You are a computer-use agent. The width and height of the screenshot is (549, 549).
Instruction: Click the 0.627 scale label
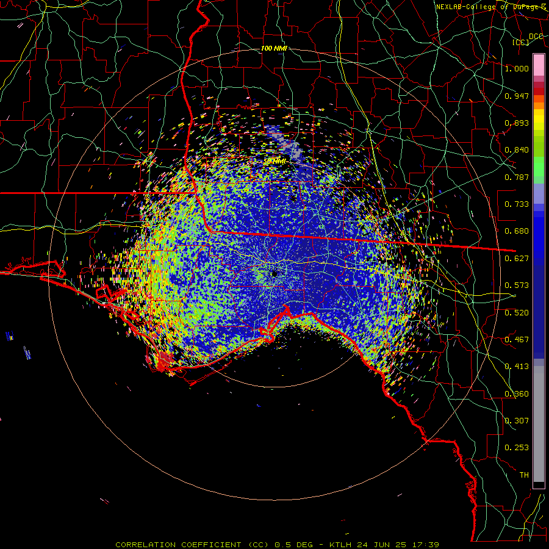[x=517, y=259]
